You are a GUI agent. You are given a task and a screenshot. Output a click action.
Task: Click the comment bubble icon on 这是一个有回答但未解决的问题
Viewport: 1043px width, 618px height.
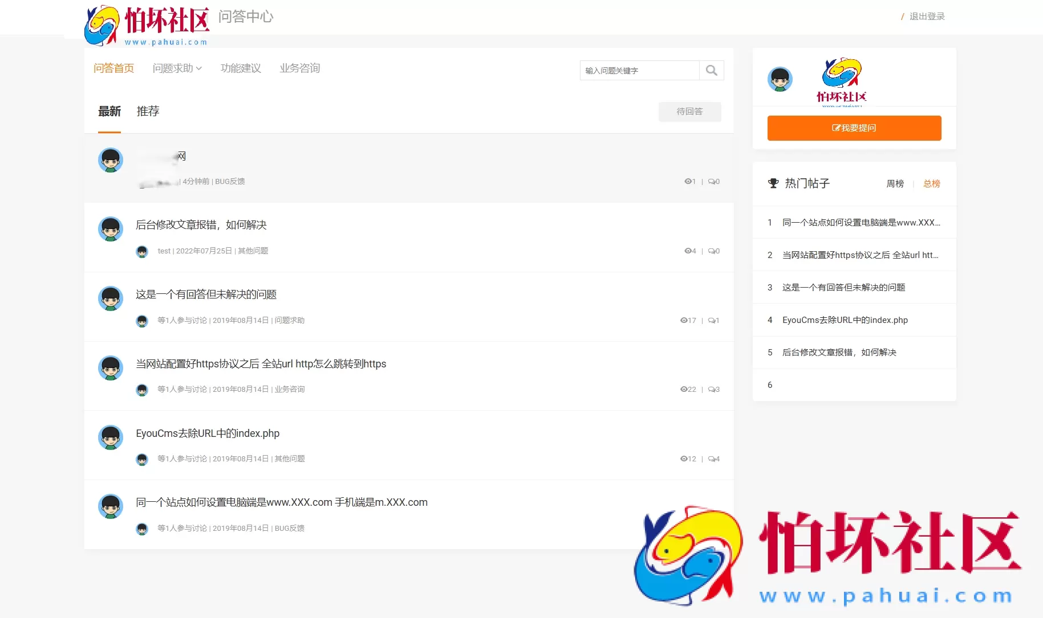click(x=711, y=321)
